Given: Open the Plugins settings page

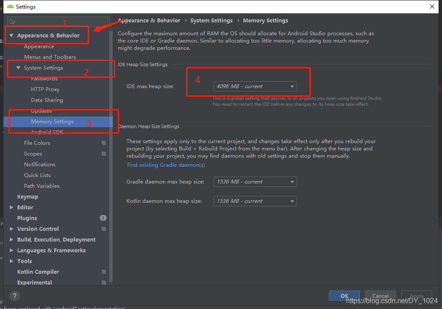Looking at the screenshot, I should click(x=27, y=218).
